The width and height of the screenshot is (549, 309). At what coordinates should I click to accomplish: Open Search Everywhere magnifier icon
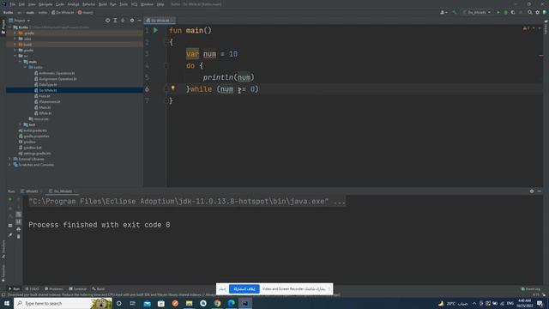pyautogui.click(x=530, y=12)
